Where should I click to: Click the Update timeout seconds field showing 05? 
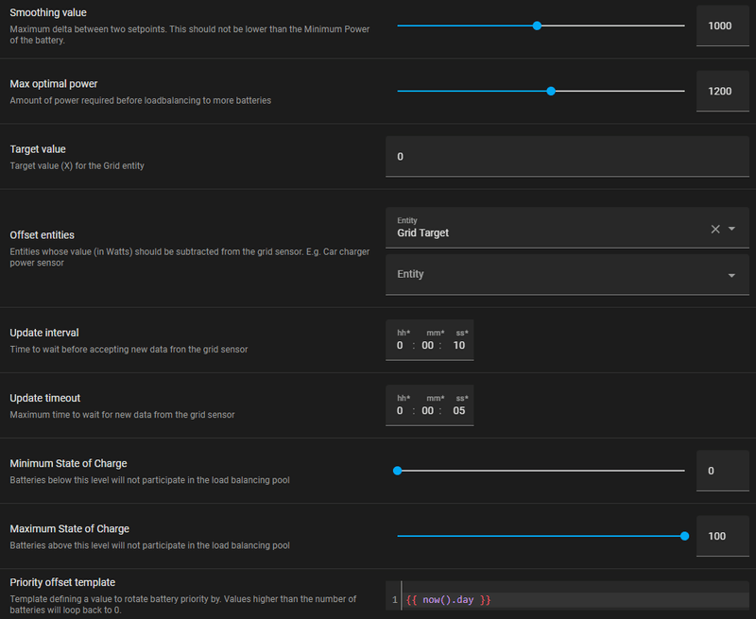[459, 411]
